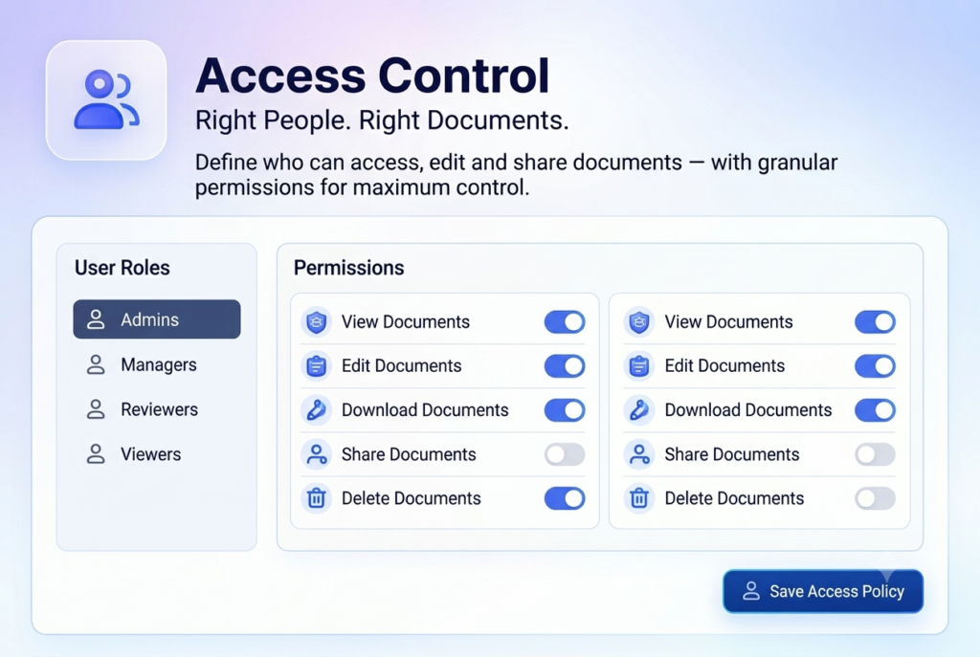Screen dimensions: 980x657
Task: Disable View Documents toggle in right card
Action: click(875, 322)
